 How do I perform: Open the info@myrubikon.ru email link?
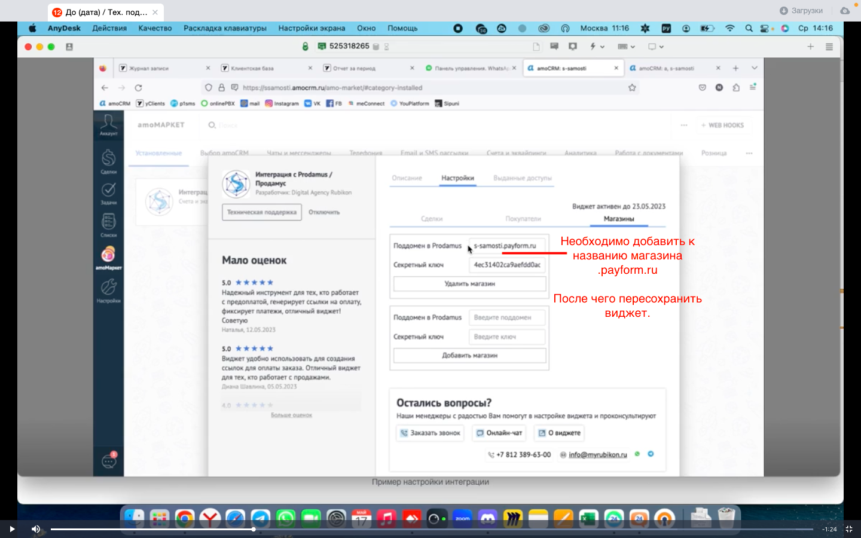(598, 455)
